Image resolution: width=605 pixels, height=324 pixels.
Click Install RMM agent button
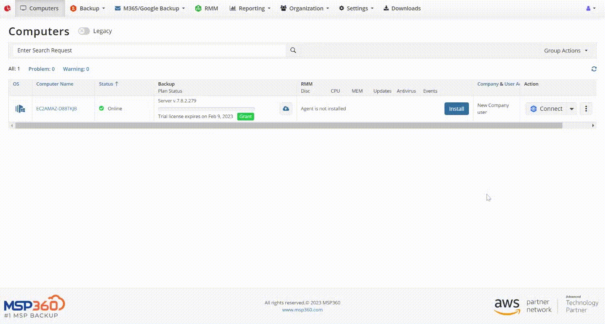click(457, 109)
